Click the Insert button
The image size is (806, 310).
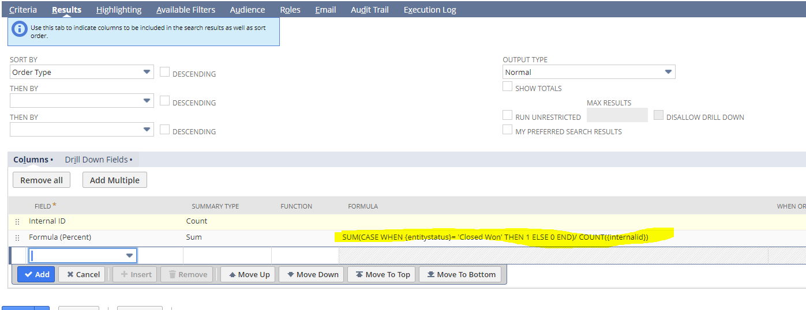tap(136, 274)
